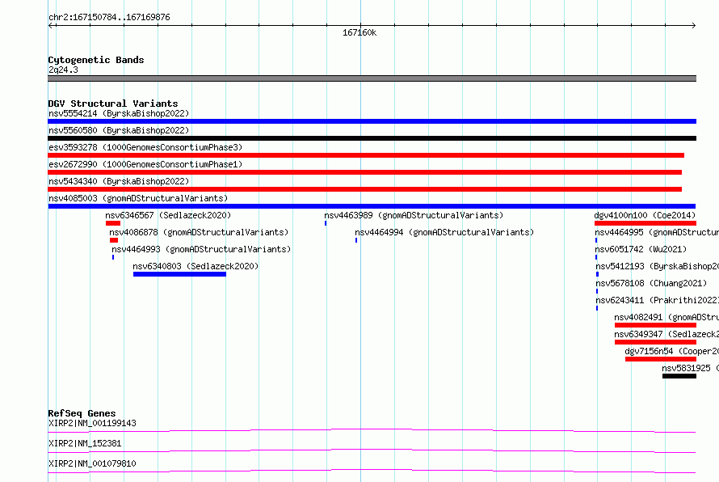Click the XIRP2|NM_001079810 gene label

tap(92, 463)
